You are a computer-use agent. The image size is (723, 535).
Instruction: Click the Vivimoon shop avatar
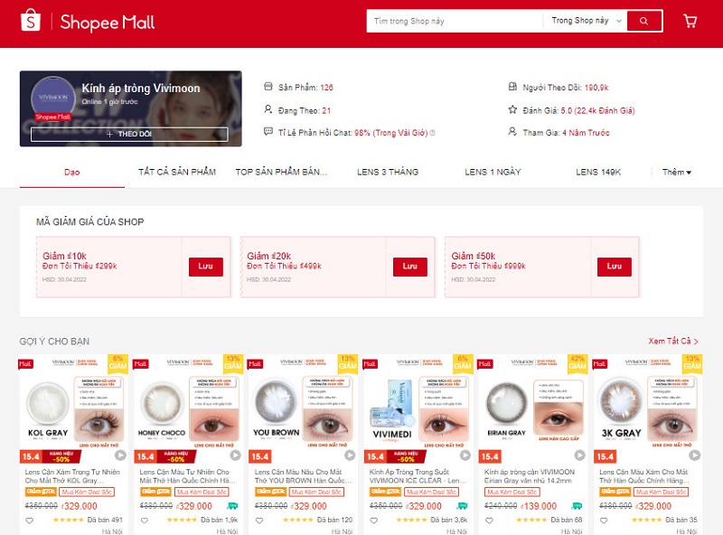tap(53, 98)
